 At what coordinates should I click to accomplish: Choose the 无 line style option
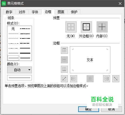13,29
